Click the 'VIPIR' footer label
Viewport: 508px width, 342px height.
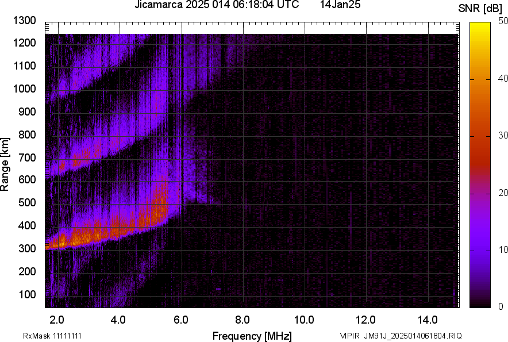coord(349,336)
